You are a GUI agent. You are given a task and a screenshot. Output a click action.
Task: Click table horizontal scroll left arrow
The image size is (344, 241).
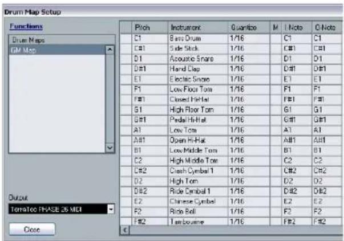pyautogui.click(x=125, y=230)
